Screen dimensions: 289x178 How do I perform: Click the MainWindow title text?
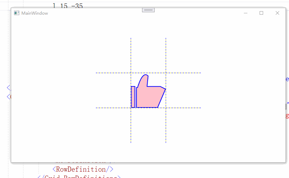click(x=35, y=13)
